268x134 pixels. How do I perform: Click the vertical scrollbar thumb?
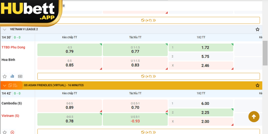tap(265, 50)
